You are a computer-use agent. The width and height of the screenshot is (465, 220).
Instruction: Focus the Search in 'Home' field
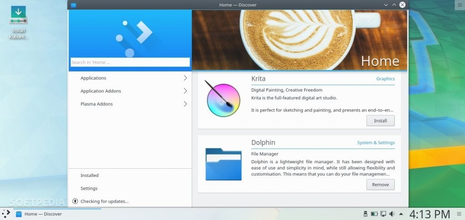coord(130,62)
